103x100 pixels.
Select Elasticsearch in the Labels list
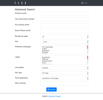click(47, 61)
